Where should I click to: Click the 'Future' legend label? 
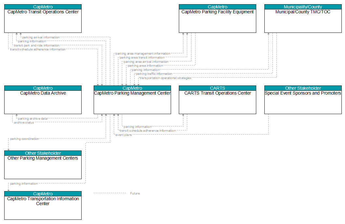[135, 193]
